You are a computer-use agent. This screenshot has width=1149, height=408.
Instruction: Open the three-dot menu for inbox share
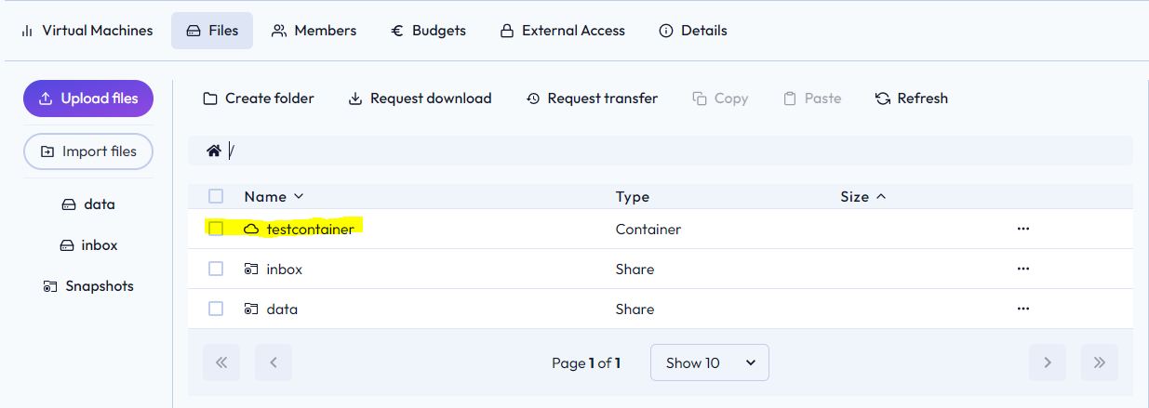tap(1023, 269)
